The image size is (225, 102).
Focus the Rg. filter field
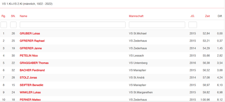(x=4, y=25)
